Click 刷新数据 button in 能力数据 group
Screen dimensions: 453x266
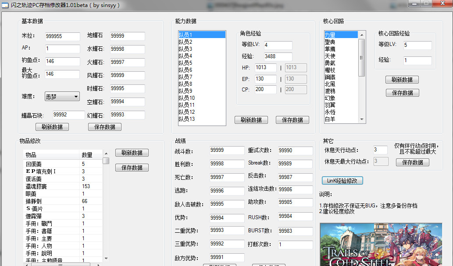251,120
